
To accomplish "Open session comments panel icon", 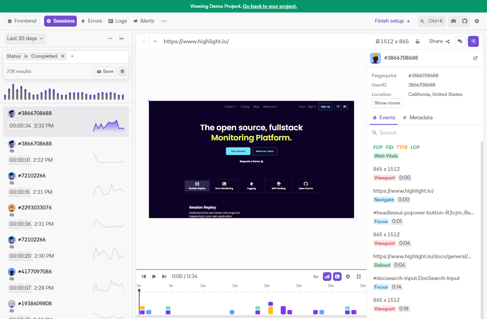I will (460, 41).
